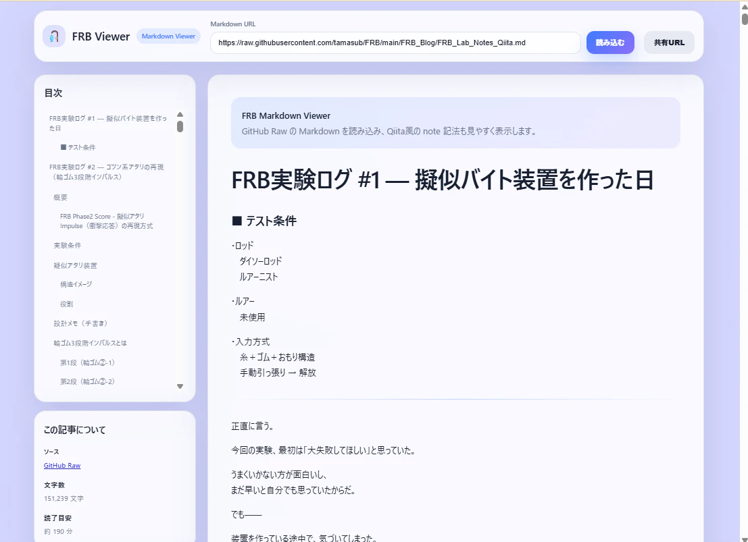Screen dimensions: 748x542
Task: Click the '手動引っ張り → 解放' line
Action: (x=278, y=373)
